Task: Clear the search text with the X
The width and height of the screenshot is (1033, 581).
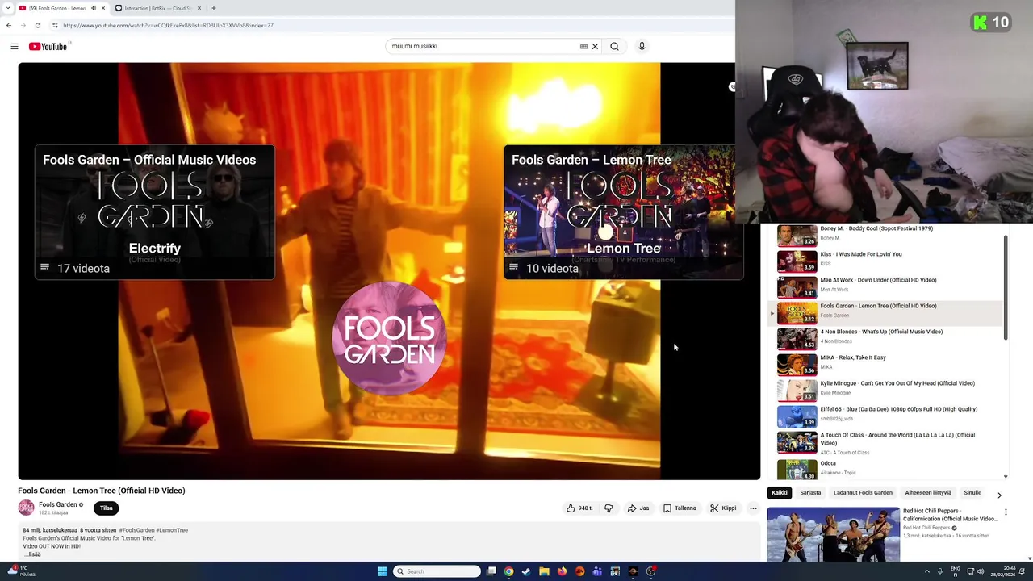Action: point(596,46)
